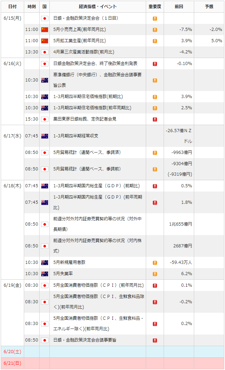
Task: Click the 6/21(日) date cell
Action: click(13, 363)
